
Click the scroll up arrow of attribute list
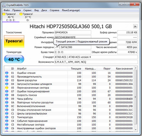click(136, 68)
